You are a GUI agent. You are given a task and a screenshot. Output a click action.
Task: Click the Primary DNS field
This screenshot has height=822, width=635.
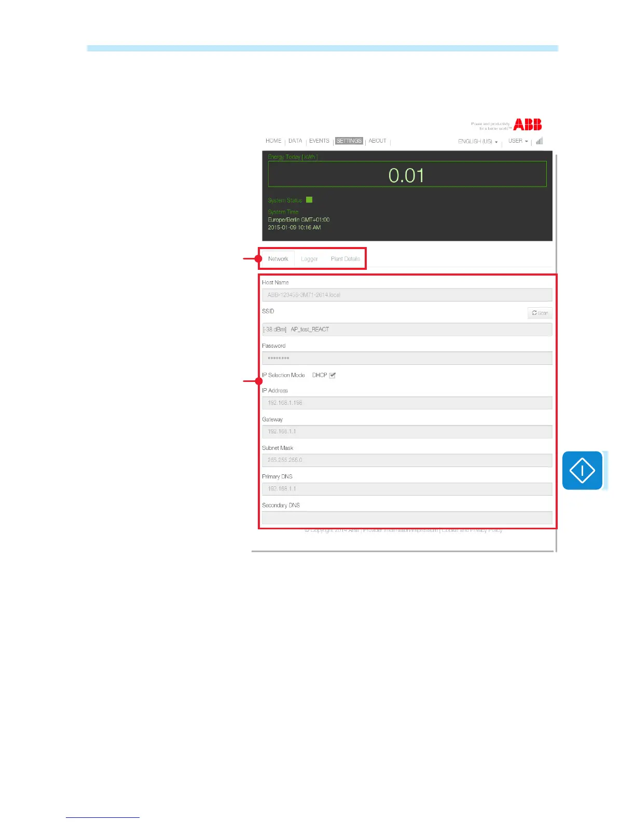[407, 489]
